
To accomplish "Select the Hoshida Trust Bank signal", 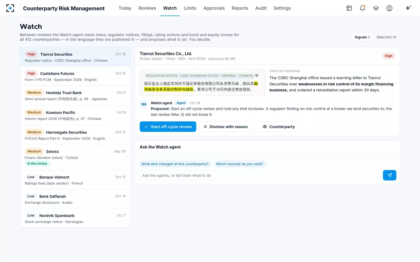I will 75,95.
